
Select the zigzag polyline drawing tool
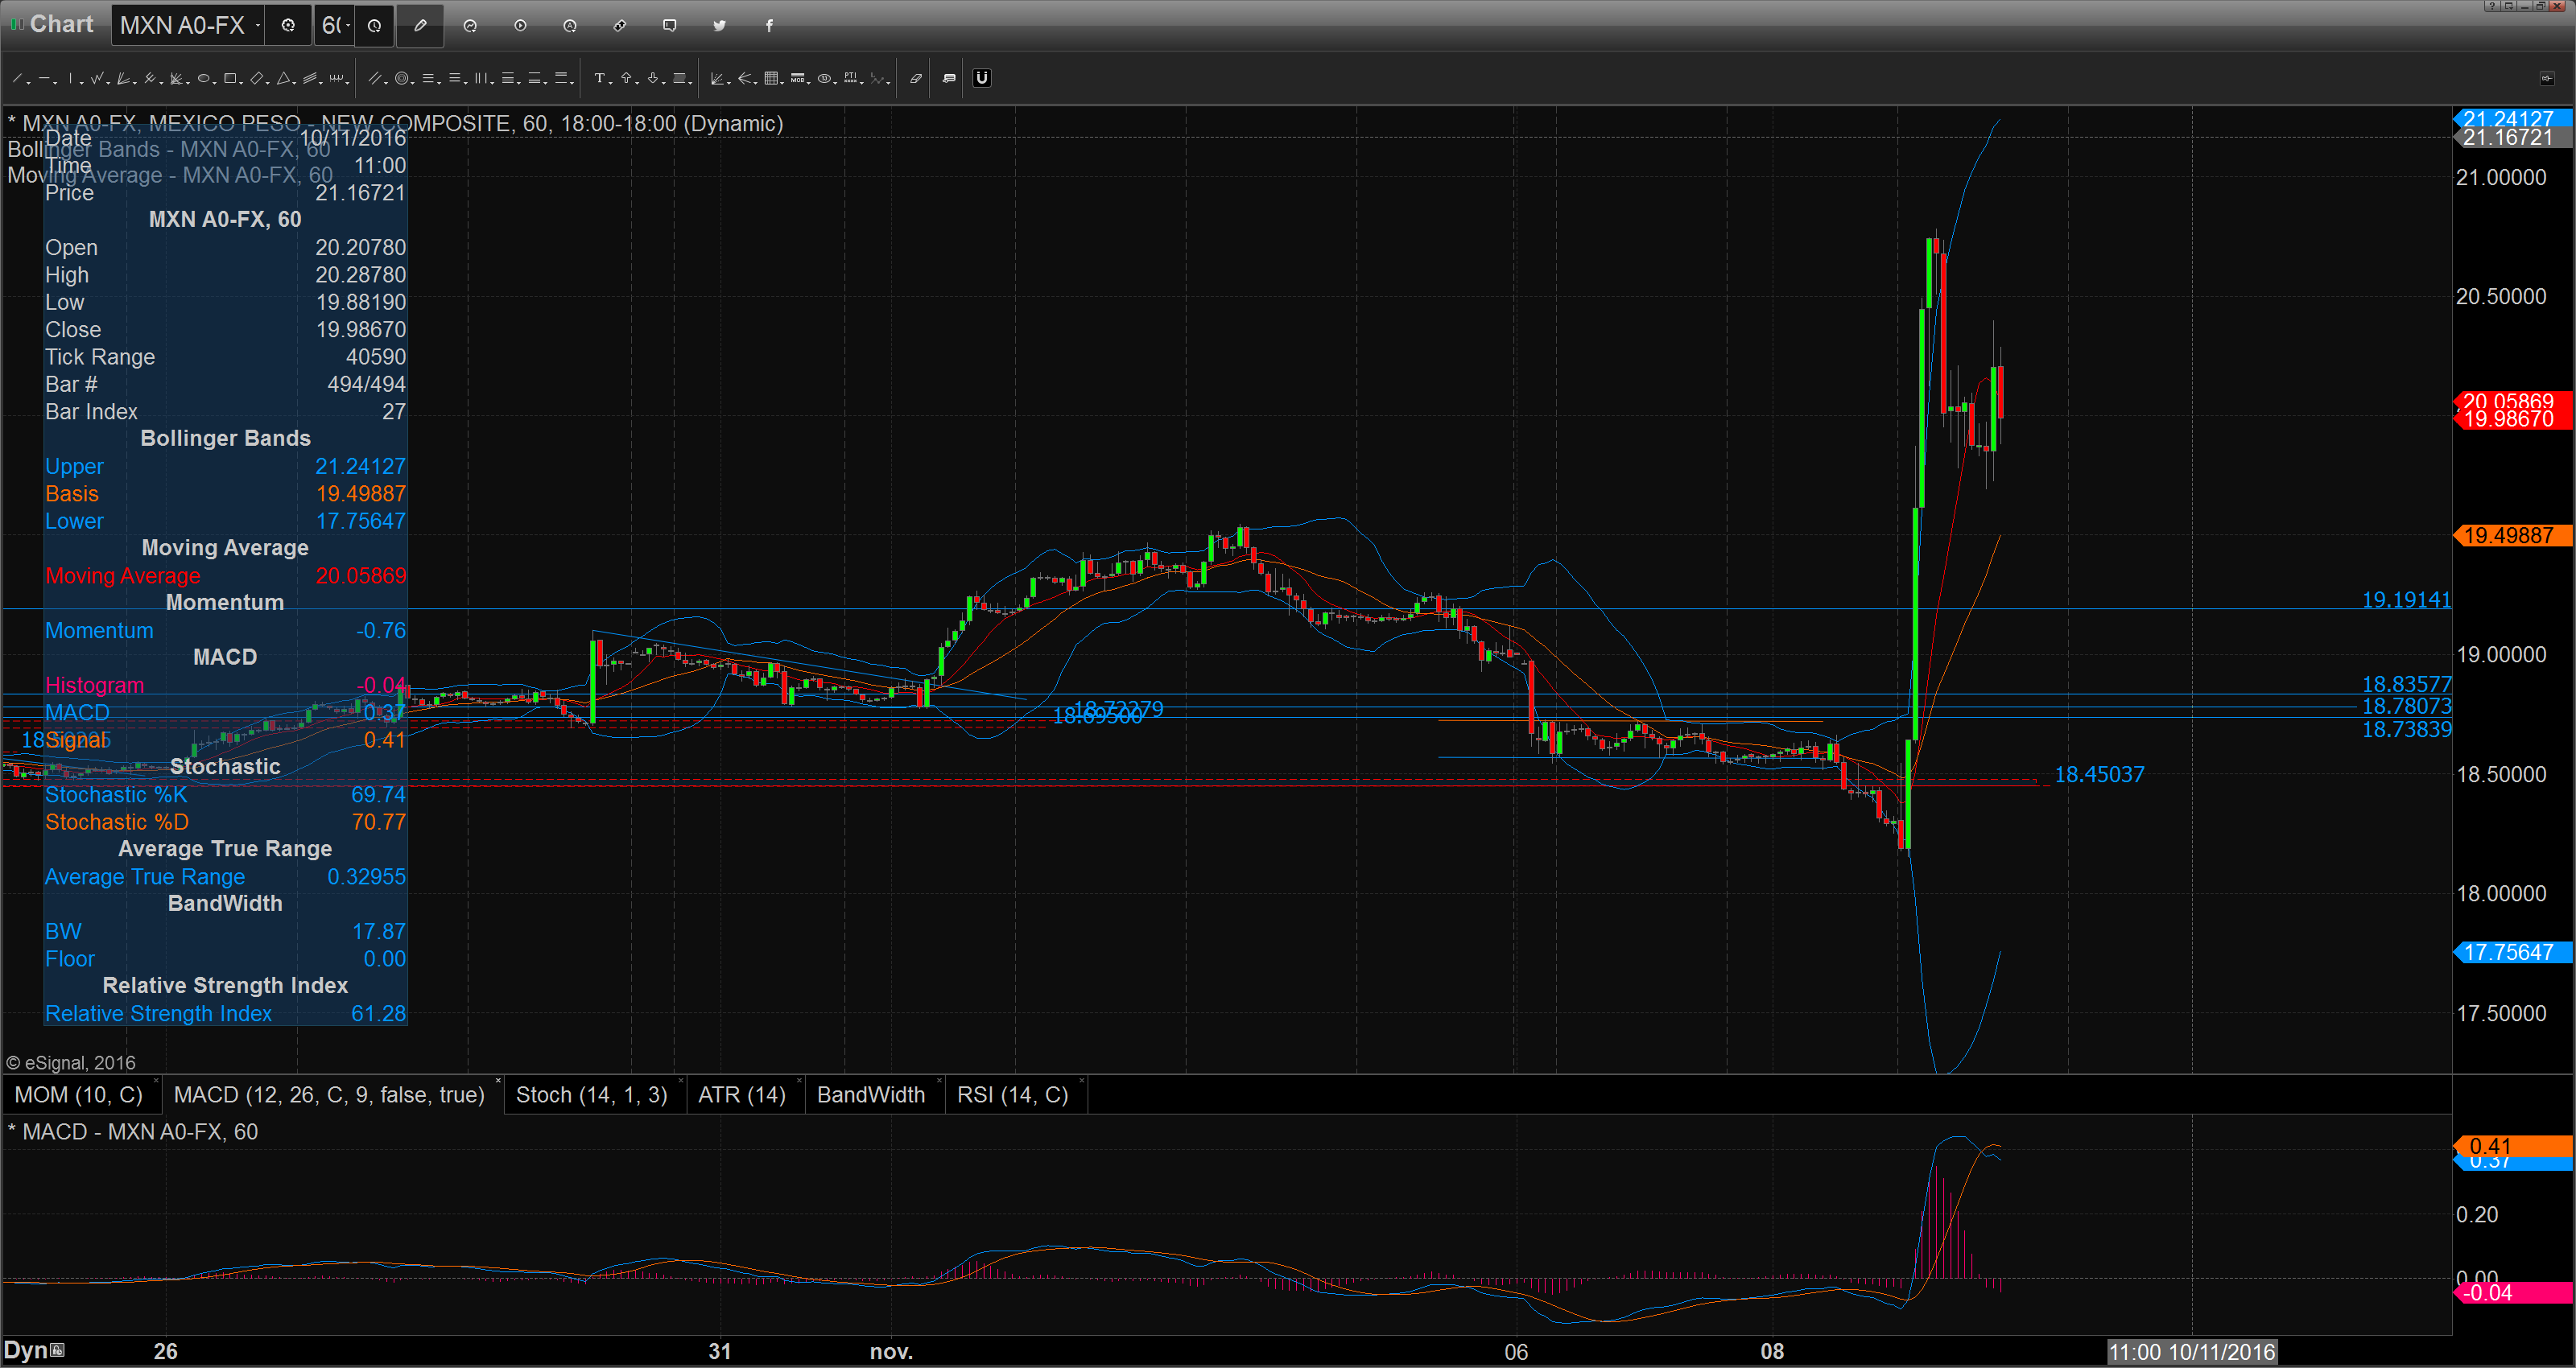click(x=97, y=78)
